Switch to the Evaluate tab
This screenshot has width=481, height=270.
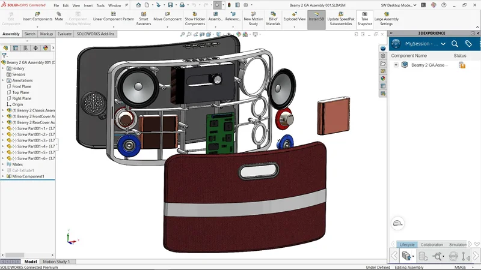pos(64,34)
